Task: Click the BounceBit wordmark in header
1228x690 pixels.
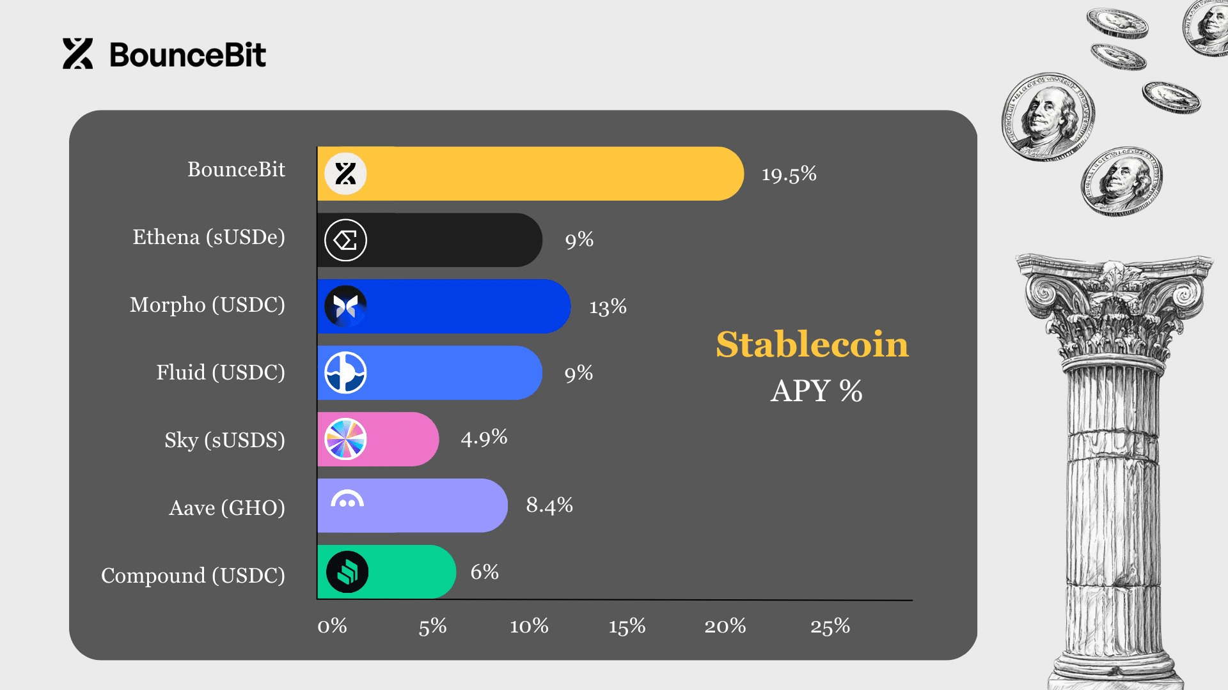Action: tap(188, 54)
